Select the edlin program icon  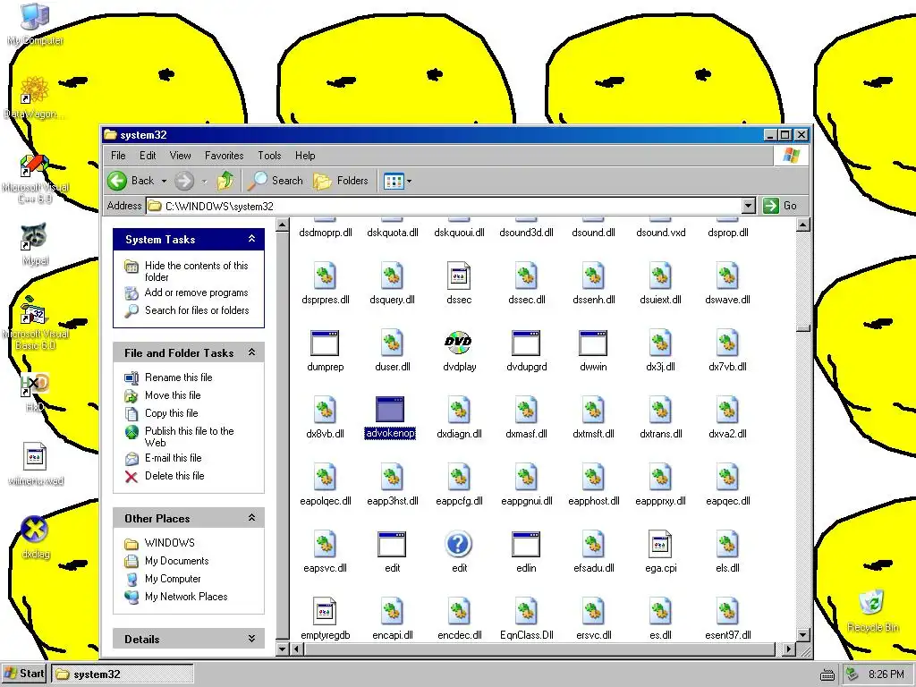tap(526, 544)
